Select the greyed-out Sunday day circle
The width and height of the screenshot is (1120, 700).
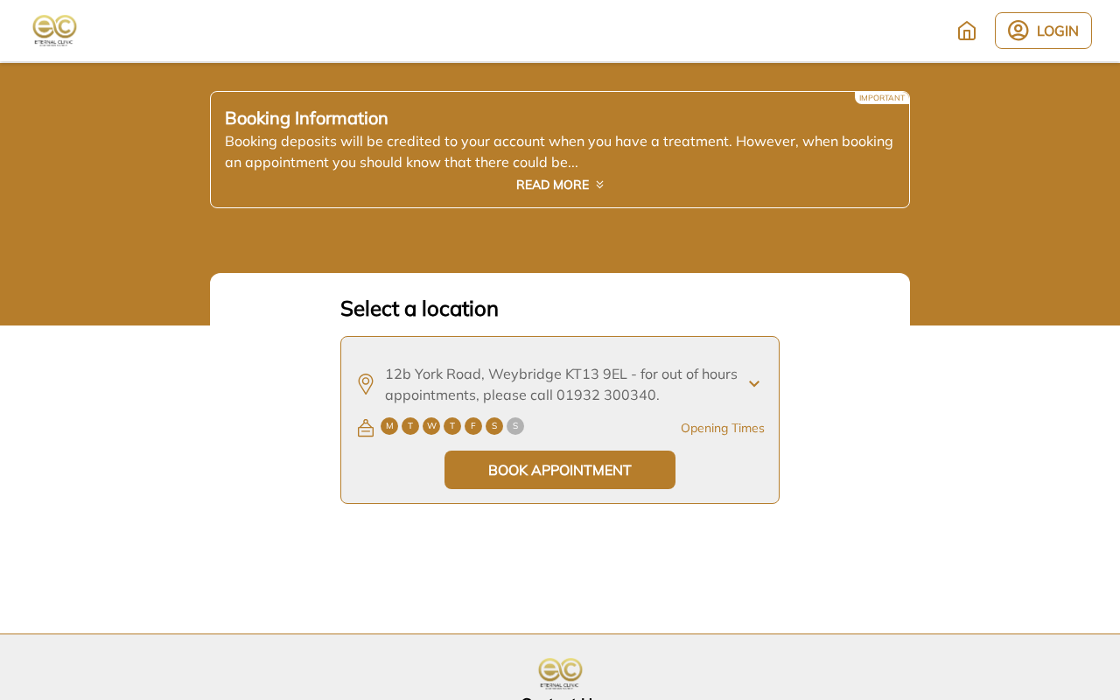(x=515, y=426)
